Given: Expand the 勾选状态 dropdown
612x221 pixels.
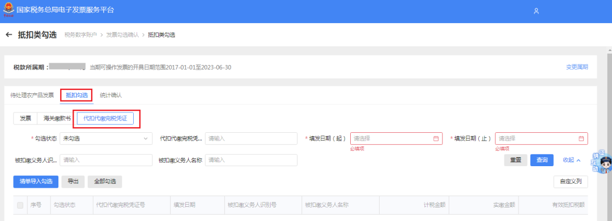Looking at the screenshot, I should (x=106, y=138).
